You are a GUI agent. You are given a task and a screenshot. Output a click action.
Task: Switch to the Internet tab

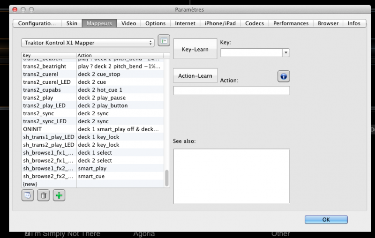[x=185, y=23]
